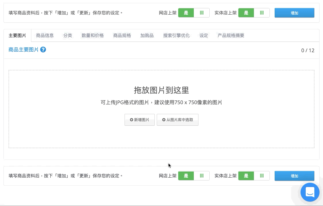Screen dimensions: 323x206
Task: Switch off top 实体店上架 toggle handle
Action: 262,13
